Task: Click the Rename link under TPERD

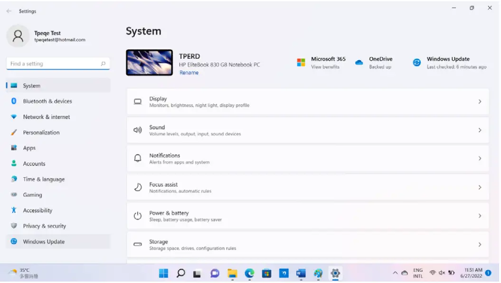Action: [x=189, y=72]
